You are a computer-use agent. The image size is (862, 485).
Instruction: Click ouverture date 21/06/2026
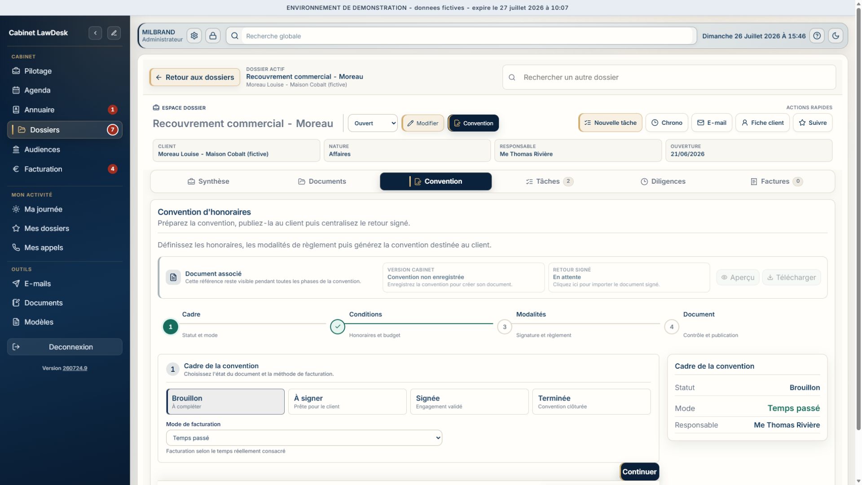click(687, 154)
